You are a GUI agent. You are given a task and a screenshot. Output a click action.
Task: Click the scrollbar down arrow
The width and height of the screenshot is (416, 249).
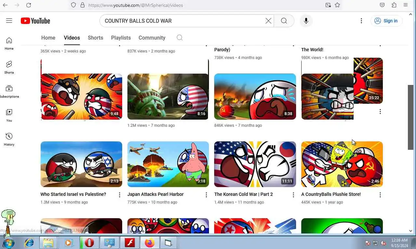click(410, 231)
